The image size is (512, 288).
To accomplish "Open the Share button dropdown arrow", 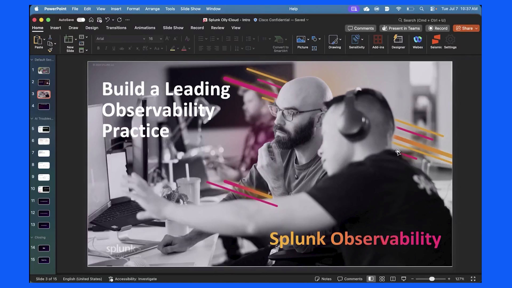I will (x=476, y=28).
